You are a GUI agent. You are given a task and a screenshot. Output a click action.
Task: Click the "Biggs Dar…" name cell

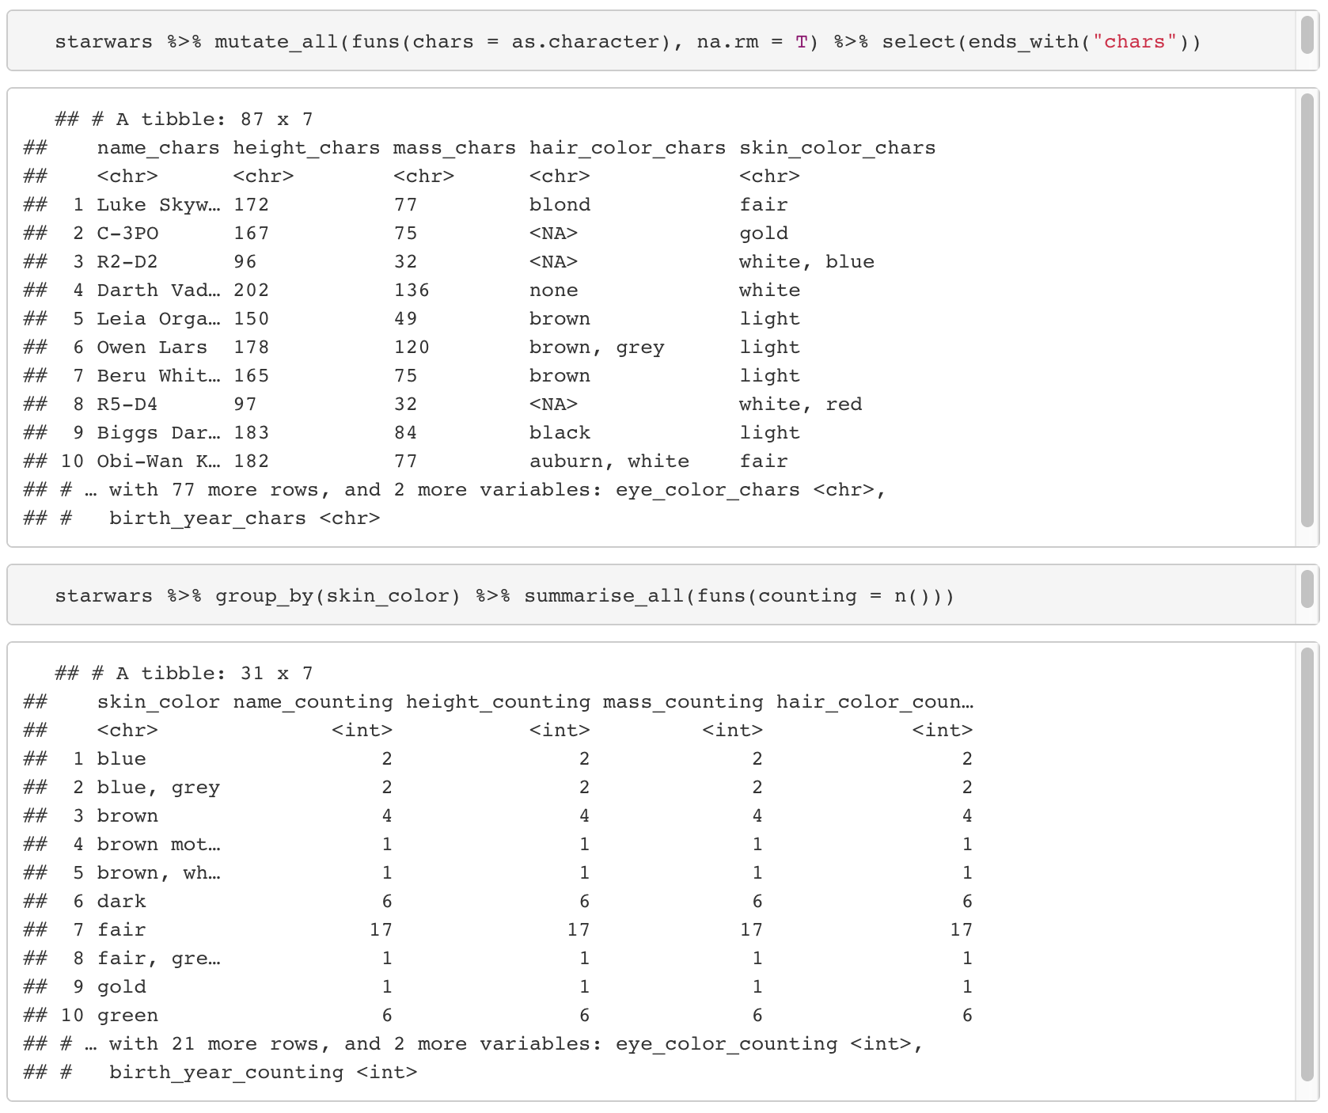tap(158, 433)
